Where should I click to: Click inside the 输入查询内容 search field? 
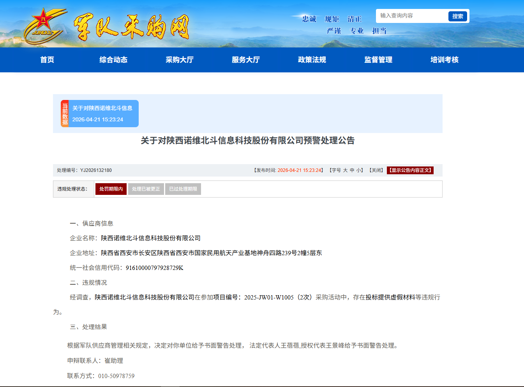click(412, 16)
